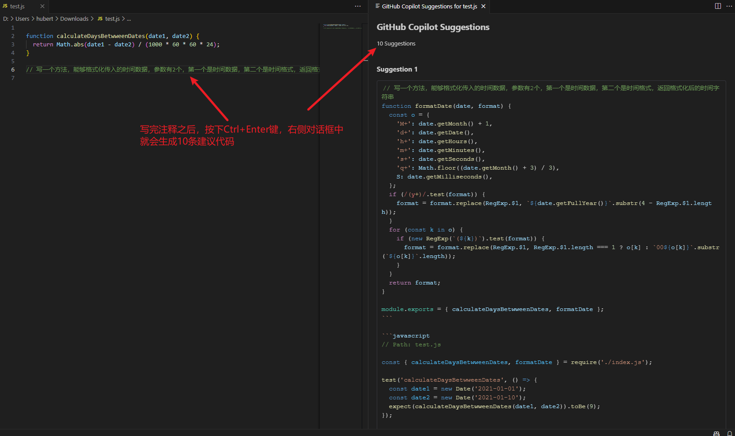Open More Actions for the test.js editor group
Viewport: 735px width, 436px height.
click(358, 6)
